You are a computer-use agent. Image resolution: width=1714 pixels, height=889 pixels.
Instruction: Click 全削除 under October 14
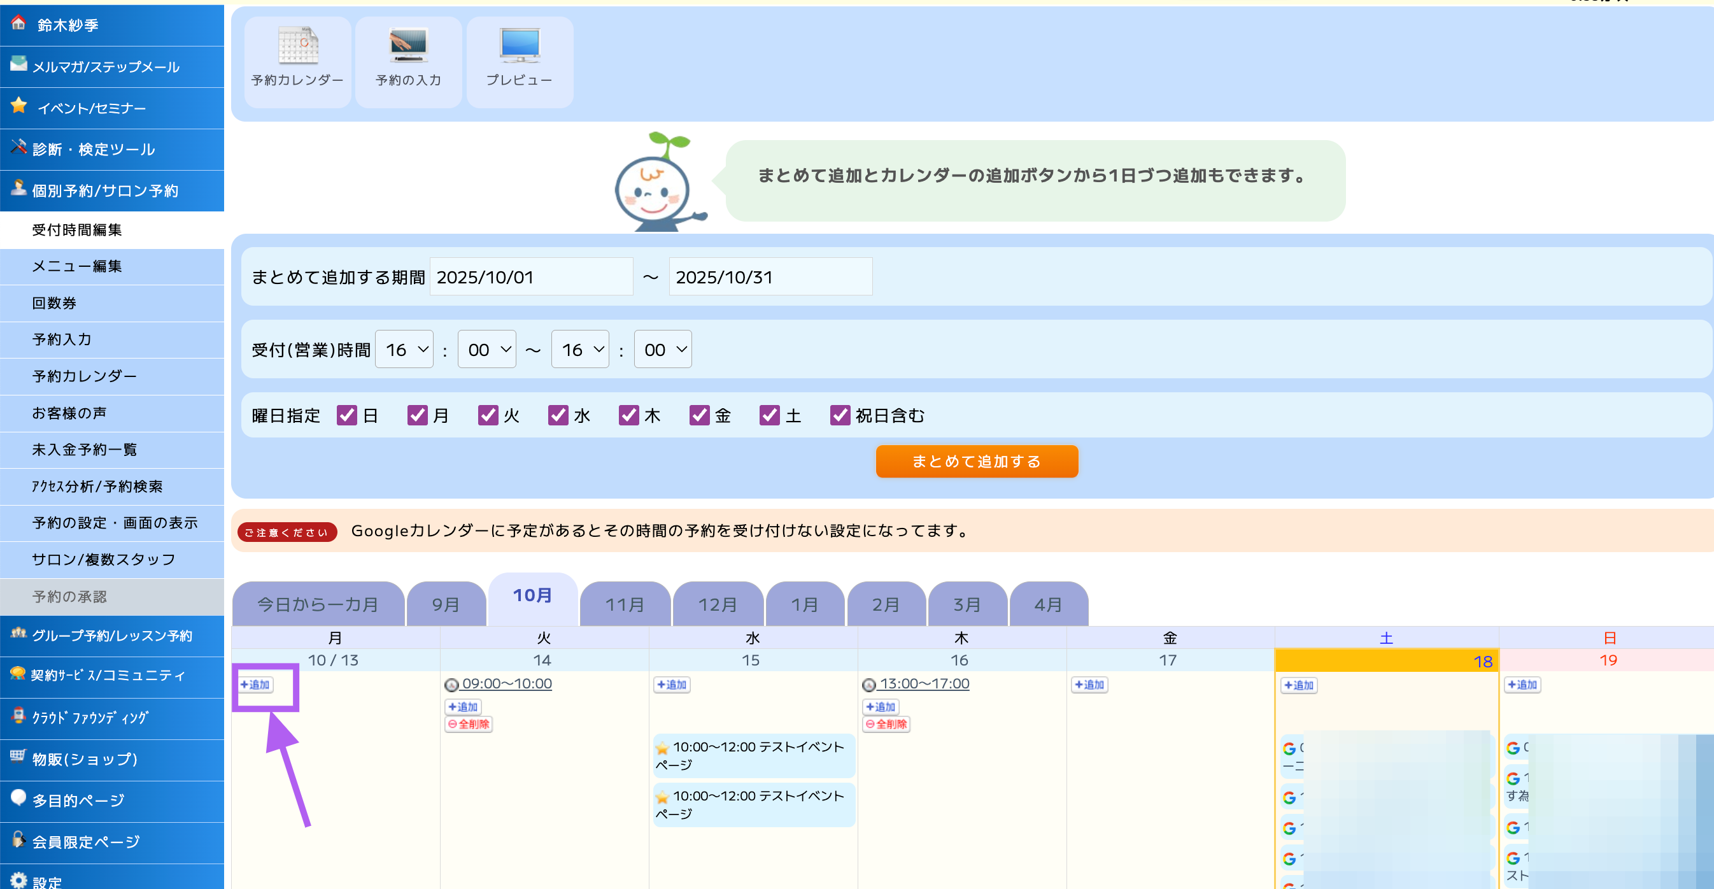click(x=469, y=724)
